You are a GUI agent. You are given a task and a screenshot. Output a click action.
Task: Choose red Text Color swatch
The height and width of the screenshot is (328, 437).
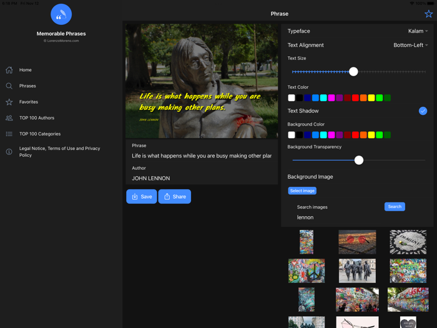(x=355, y=98)
